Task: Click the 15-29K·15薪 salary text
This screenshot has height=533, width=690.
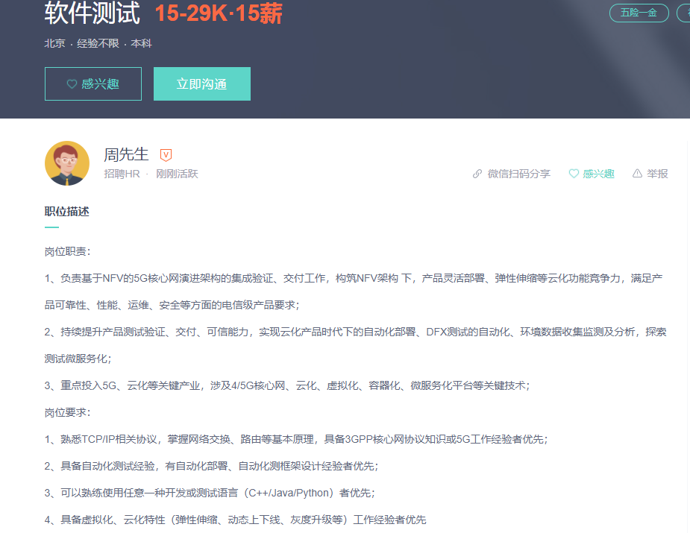Action: [x=220, y=13]
